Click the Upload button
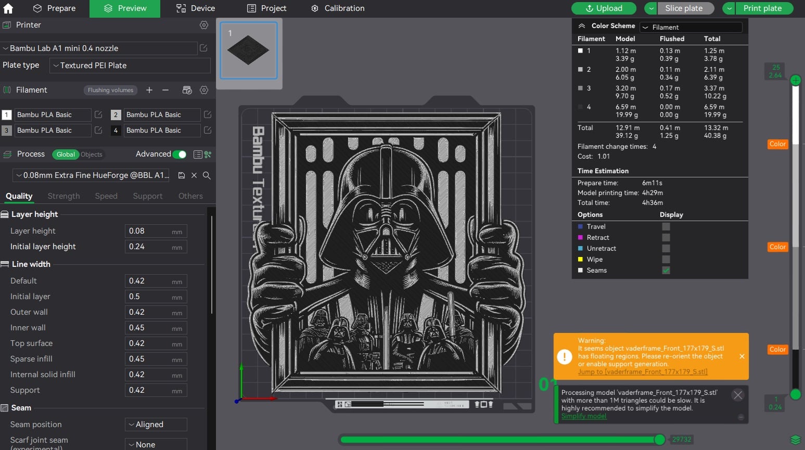The width and height of the screenshot is (805, 450). tap(604, 8)
